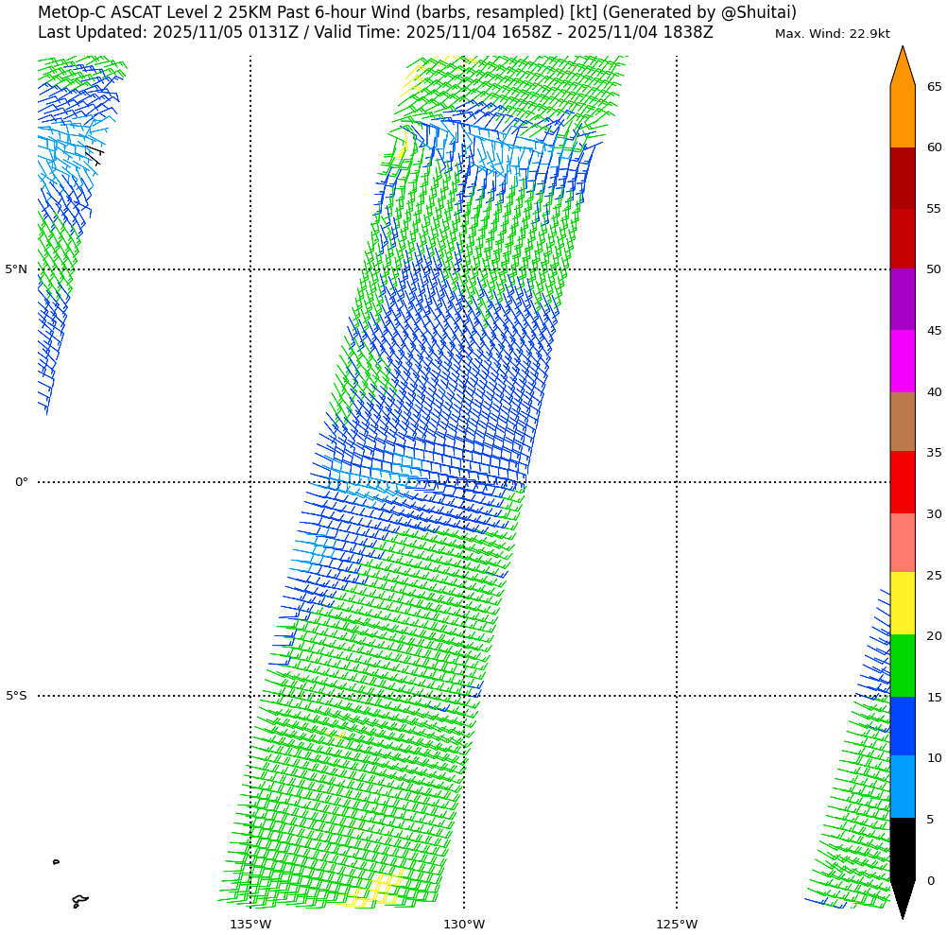
Task: Click the black wind barbs near top-left
Action: point(95,155)
